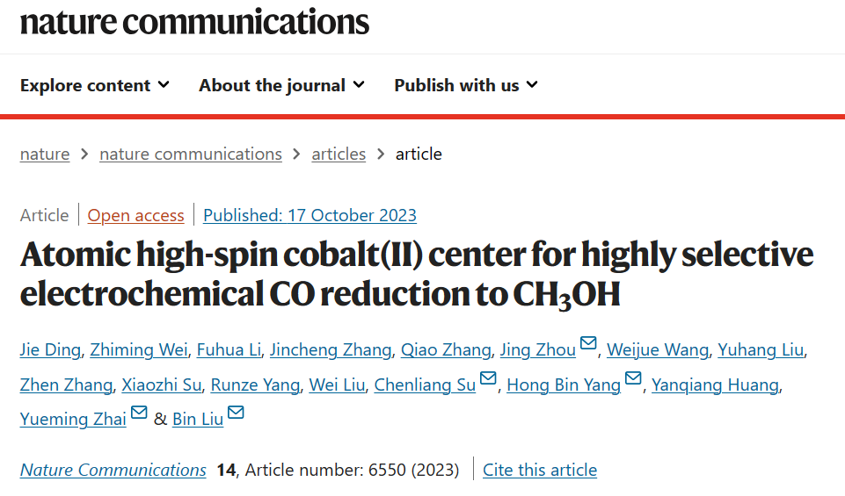This screenshot has height=496, width=845.
Task: Open the Published: 17 October 2023 link
Action: click(x=310, y=215)
